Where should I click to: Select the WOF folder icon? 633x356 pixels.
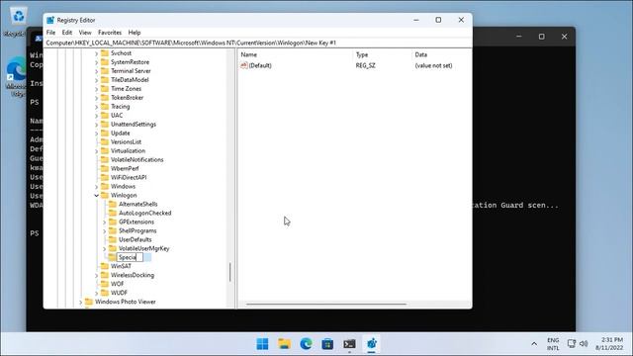[x=105, y=284]
